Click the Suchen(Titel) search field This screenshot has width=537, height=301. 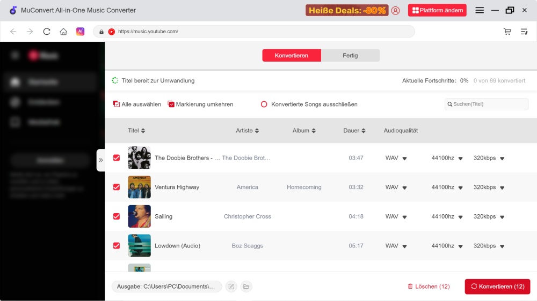[487, 104]
